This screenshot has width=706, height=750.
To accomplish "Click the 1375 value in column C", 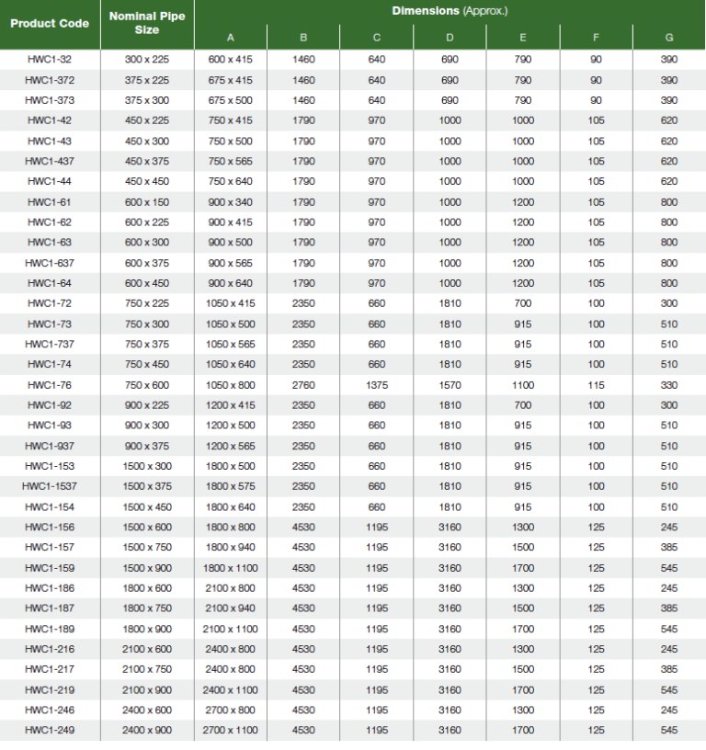I will [x=377, y=385].
